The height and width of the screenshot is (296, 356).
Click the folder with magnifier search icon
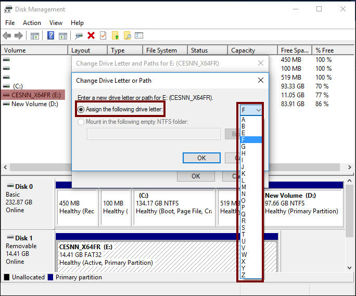(128, 36)
